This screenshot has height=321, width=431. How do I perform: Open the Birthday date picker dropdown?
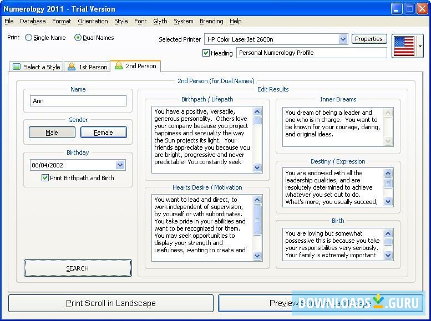(x=120, y=165)
